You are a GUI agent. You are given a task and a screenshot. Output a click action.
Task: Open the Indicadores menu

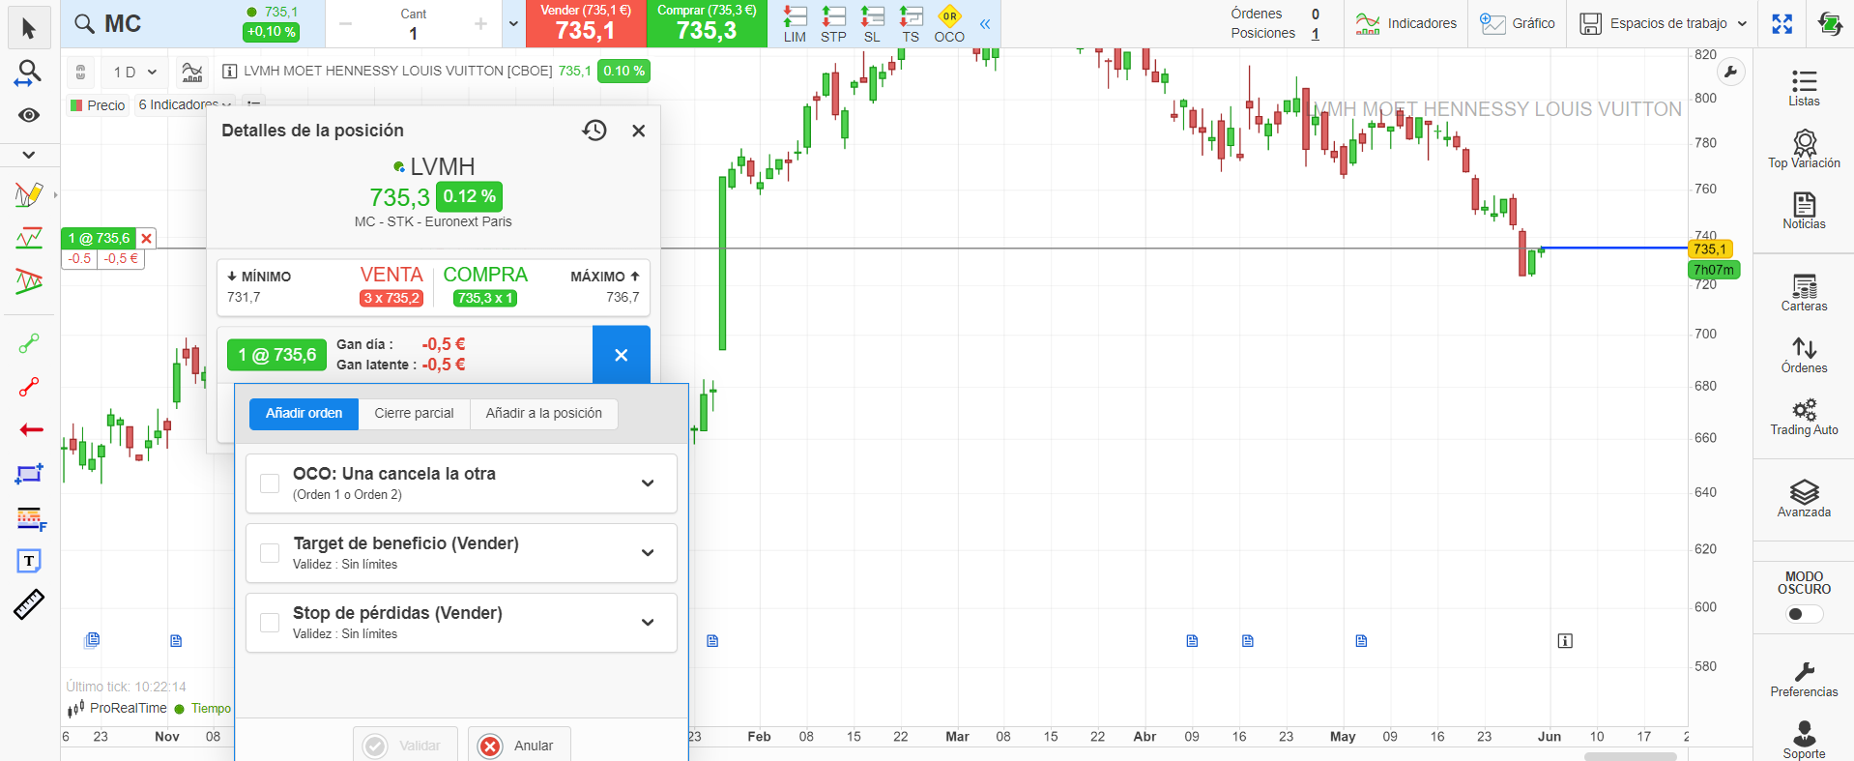tap(1406, 24)
